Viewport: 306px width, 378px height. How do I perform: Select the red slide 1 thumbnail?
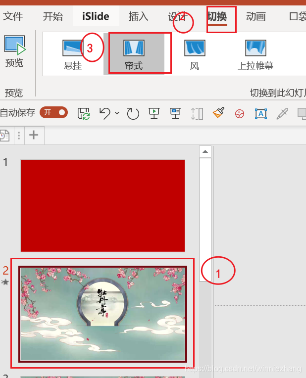(102, 206)
